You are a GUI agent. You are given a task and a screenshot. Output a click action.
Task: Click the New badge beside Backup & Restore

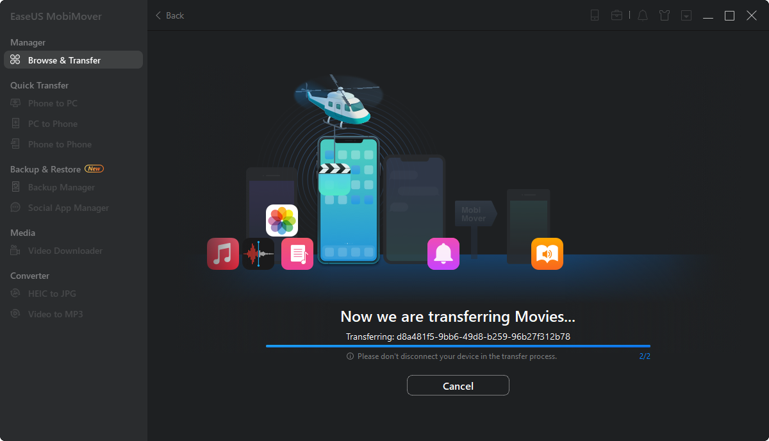click(x=94, y=169)
